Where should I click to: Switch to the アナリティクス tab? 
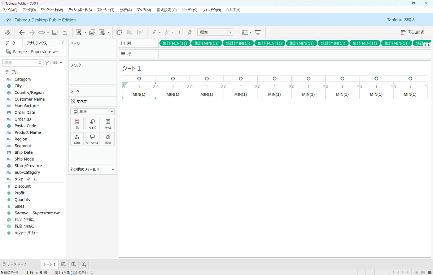(37, 43)
